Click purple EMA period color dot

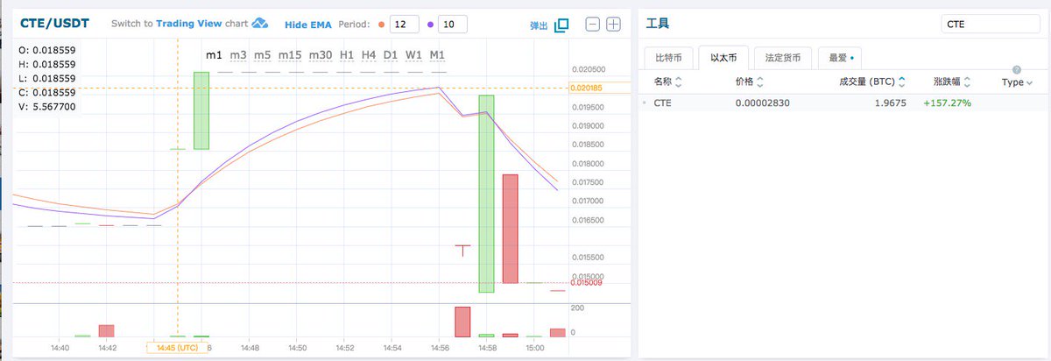tap(430, 25)
